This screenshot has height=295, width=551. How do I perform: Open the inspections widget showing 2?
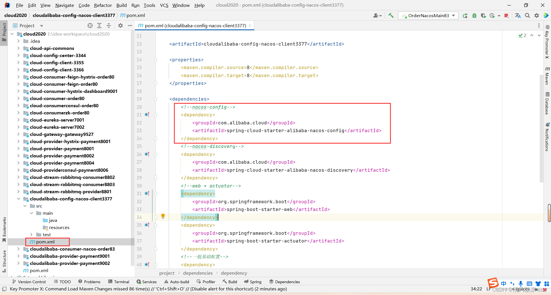[x=522, y=36]
